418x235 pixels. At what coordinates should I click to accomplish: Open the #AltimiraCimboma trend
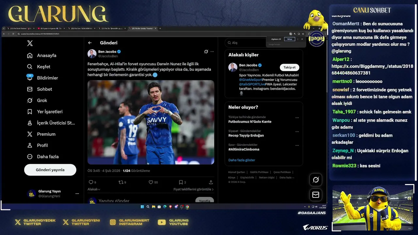[x=244, y=149]
